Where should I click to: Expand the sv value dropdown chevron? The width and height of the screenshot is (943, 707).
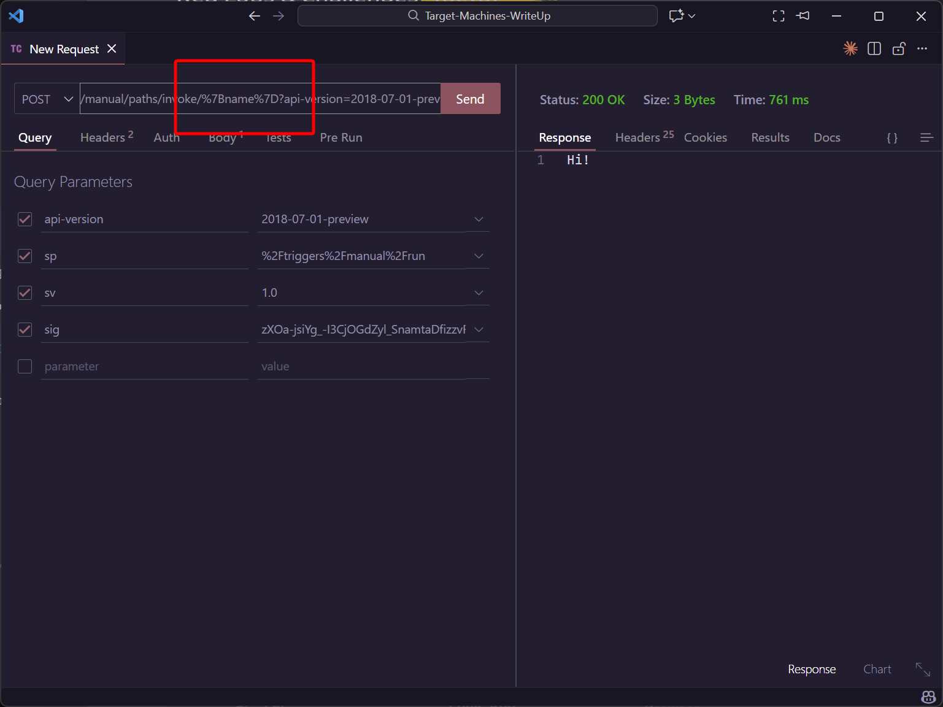tap(479, 293)
